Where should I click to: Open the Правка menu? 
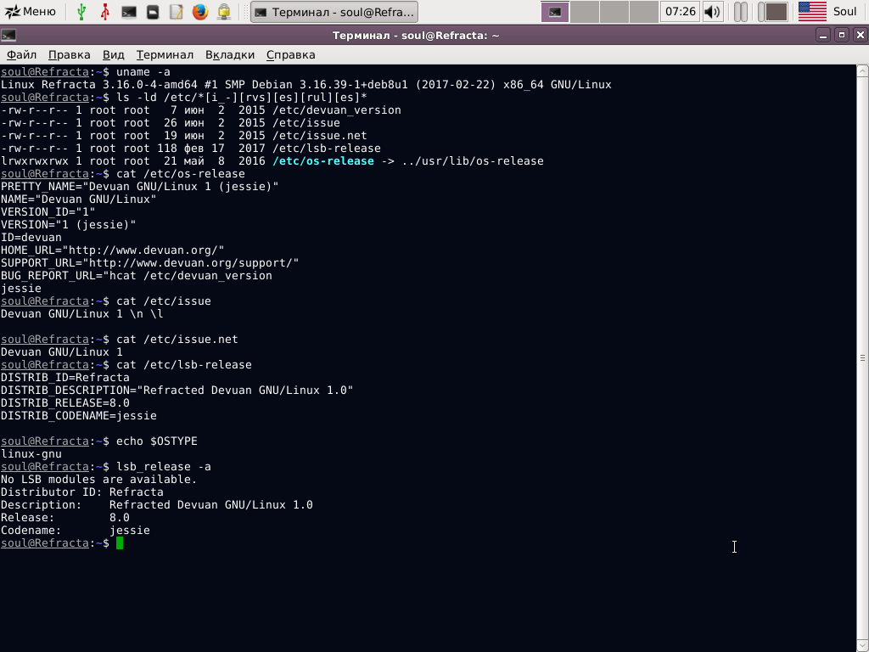70,55
